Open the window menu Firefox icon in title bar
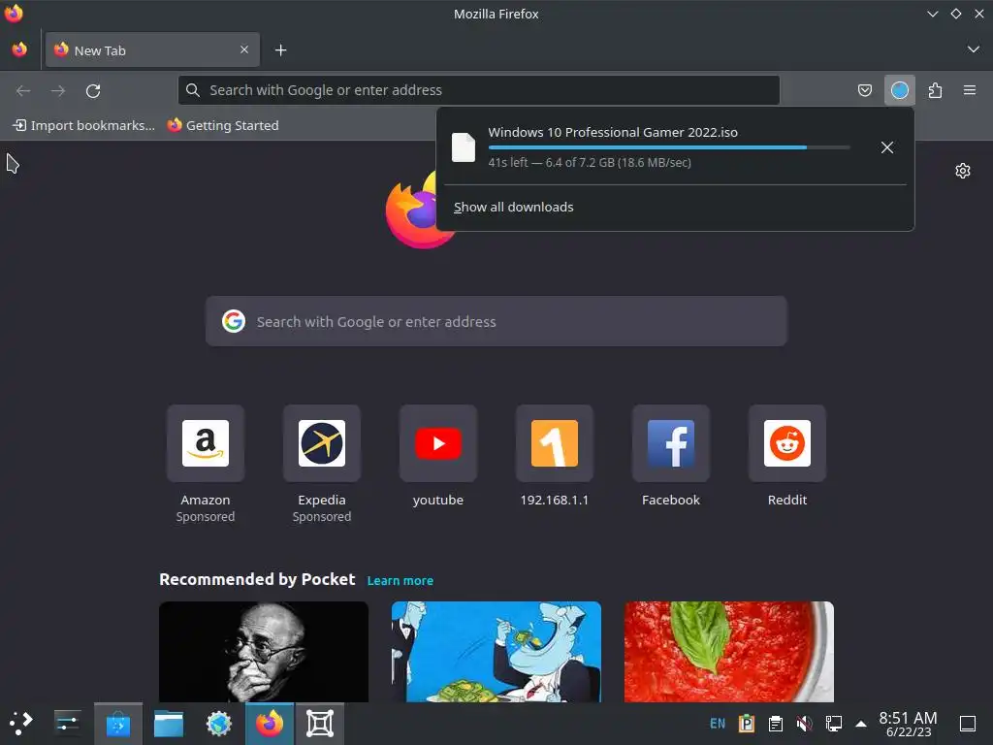Screen dimensions: 993x745 pyautogui.click(x=14, y=14)
